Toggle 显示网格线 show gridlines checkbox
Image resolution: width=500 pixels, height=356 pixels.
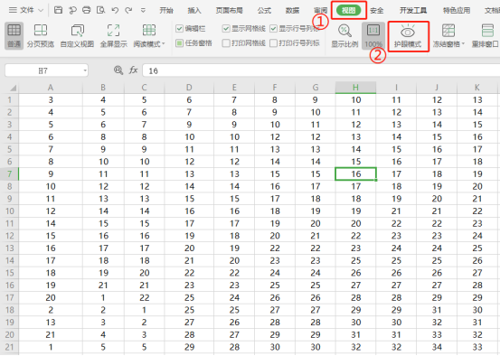(x=226, y=29)
